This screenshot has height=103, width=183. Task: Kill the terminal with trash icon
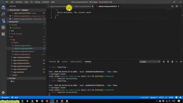tap(172, 62)
